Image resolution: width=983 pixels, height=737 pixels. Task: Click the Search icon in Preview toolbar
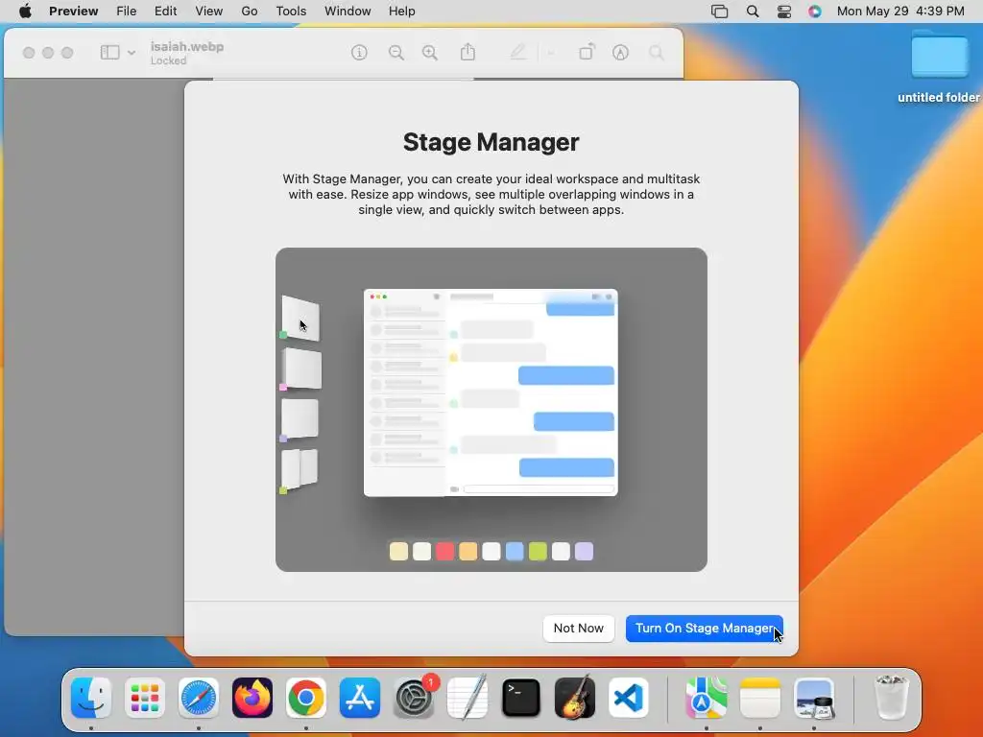click(x=657, y=53)
